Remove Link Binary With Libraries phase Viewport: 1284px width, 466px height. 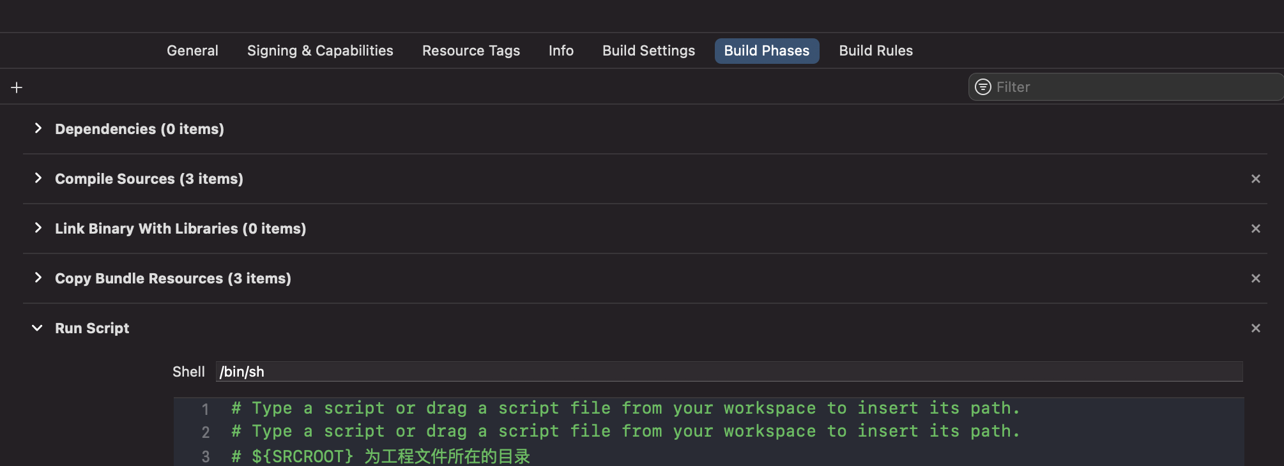click(1255, 229)
